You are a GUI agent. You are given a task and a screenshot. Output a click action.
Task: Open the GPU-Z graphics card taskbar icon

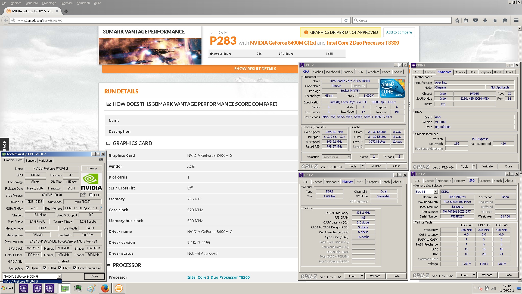65,288
